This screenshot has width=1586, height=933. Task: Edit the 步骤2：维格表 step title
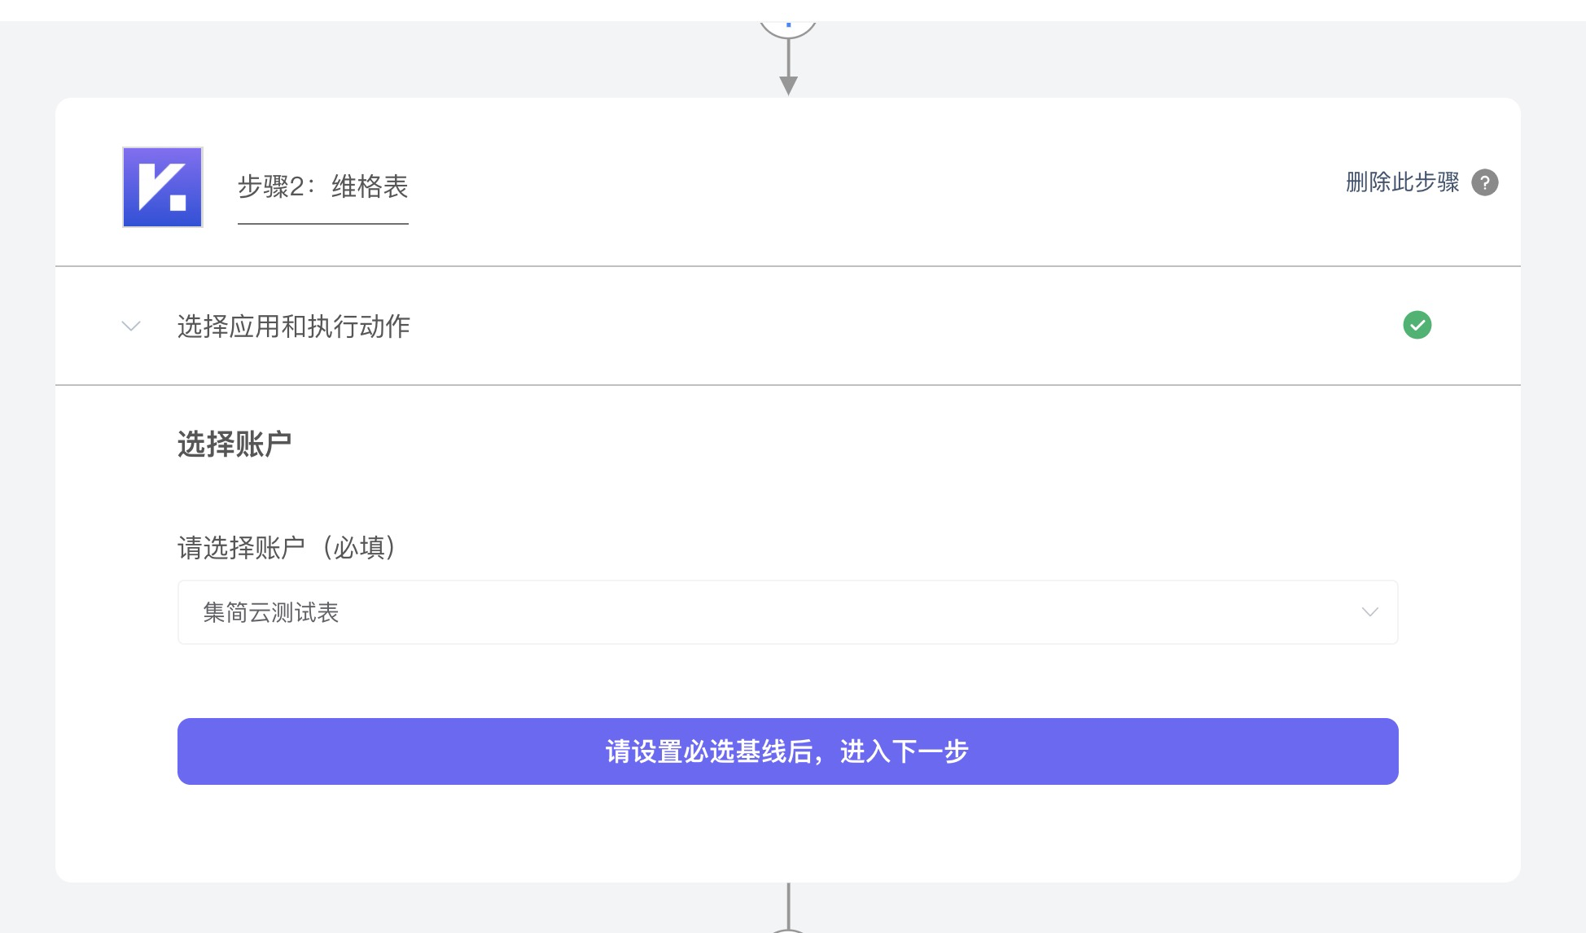[x=322, y=187]
